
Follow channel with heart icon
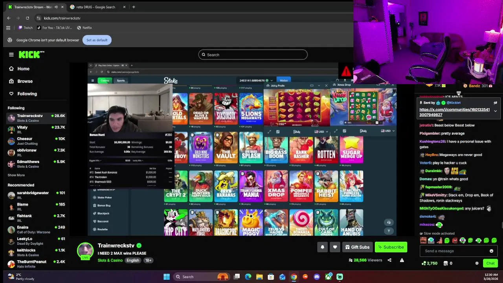click(x=335, y=247)
